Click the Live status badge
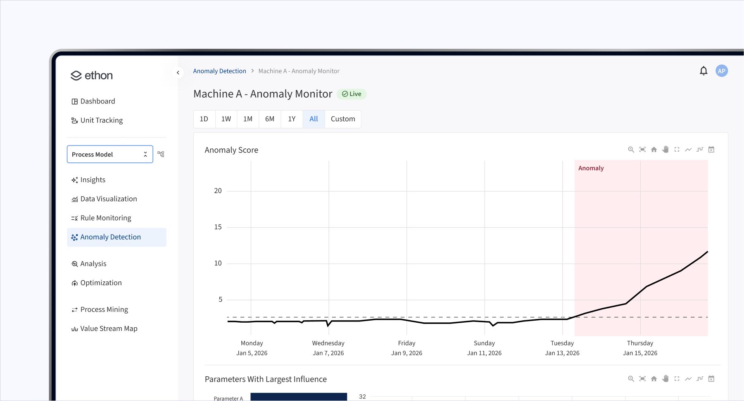This screenshot has width=744, height=401. pos(352,94)
